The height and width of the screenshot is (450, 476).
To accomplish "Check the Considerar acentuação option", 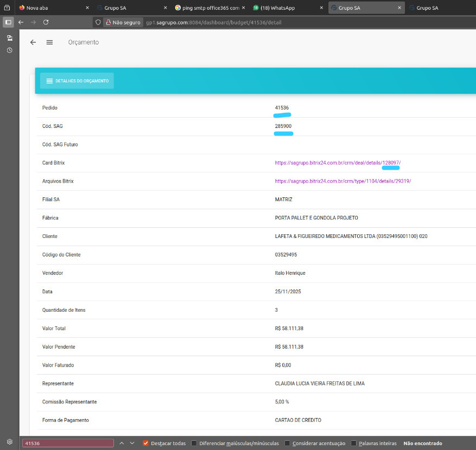I will click(288, 443).
